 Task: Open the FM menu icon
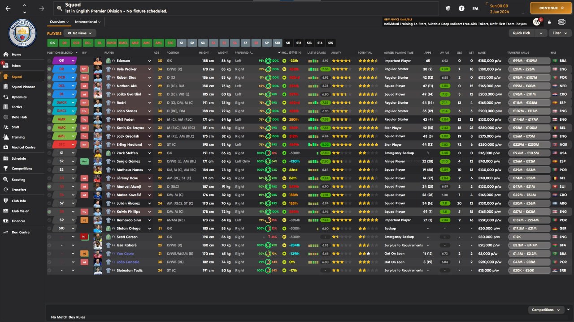(475, 8)
